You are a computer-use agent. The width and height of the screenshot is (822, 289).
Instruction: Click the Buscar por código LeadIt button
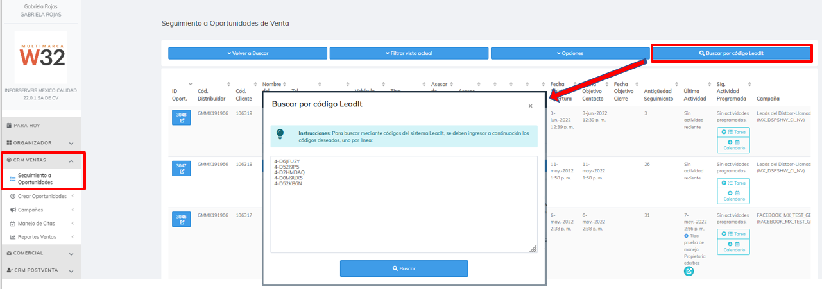(732, 53)
